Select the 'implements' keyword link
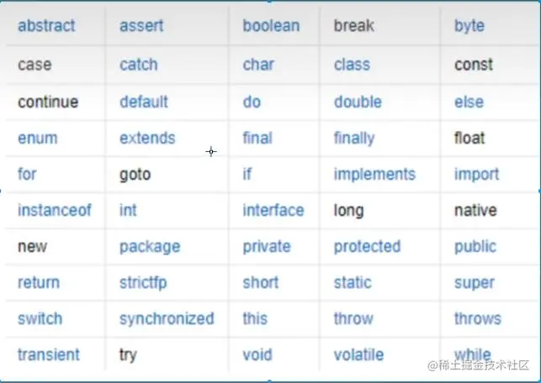541x383 pixels. (x=374, y=175)
